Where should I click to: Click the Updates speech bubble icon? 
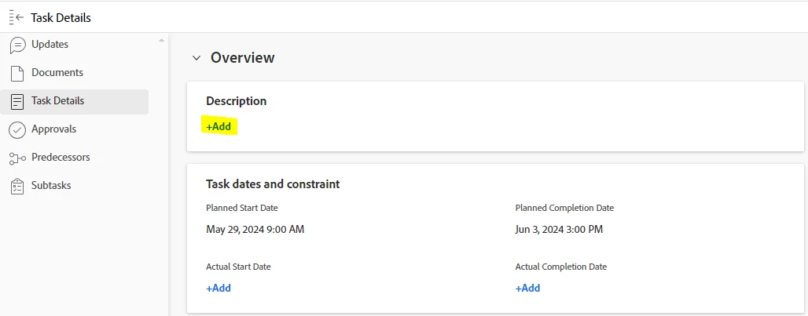pos(17,45)
